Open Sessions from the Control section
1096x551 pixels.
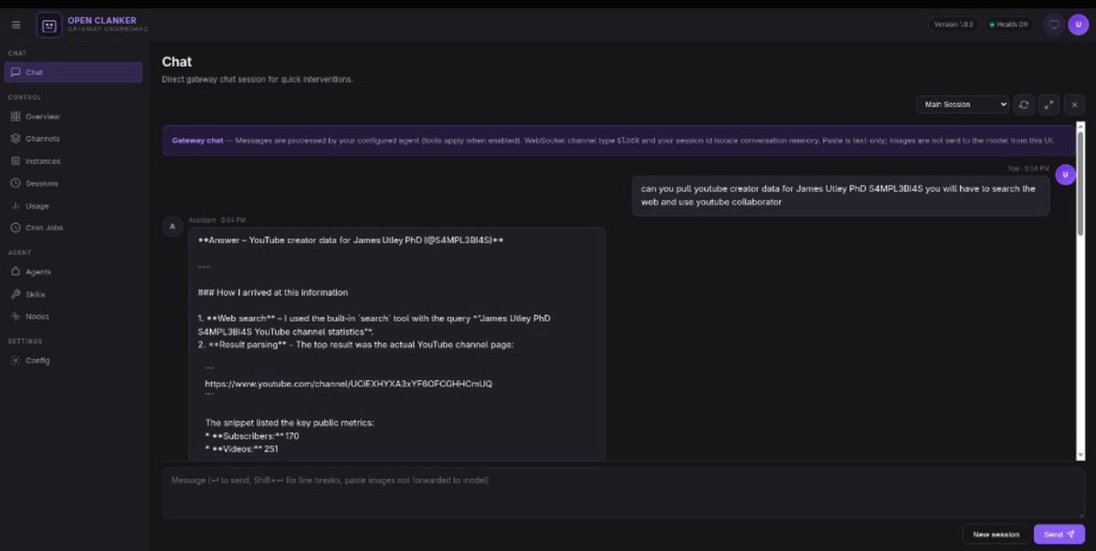tap(41, 184)
